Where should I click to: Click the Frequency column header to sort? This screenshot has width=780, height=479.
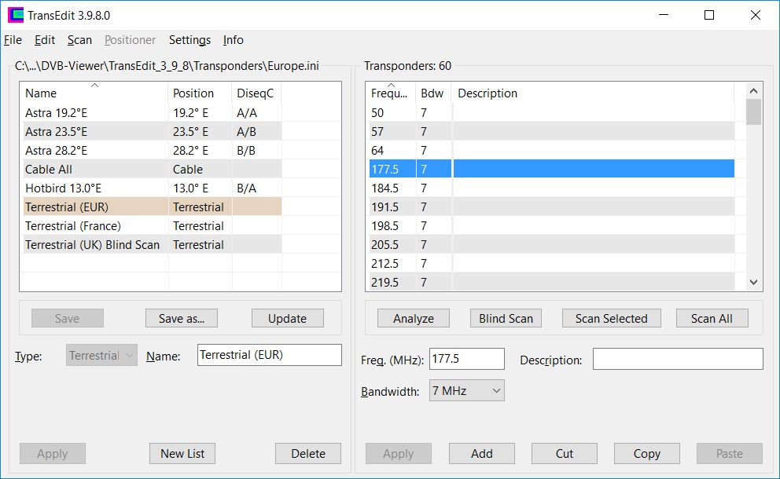pos(390,93)
